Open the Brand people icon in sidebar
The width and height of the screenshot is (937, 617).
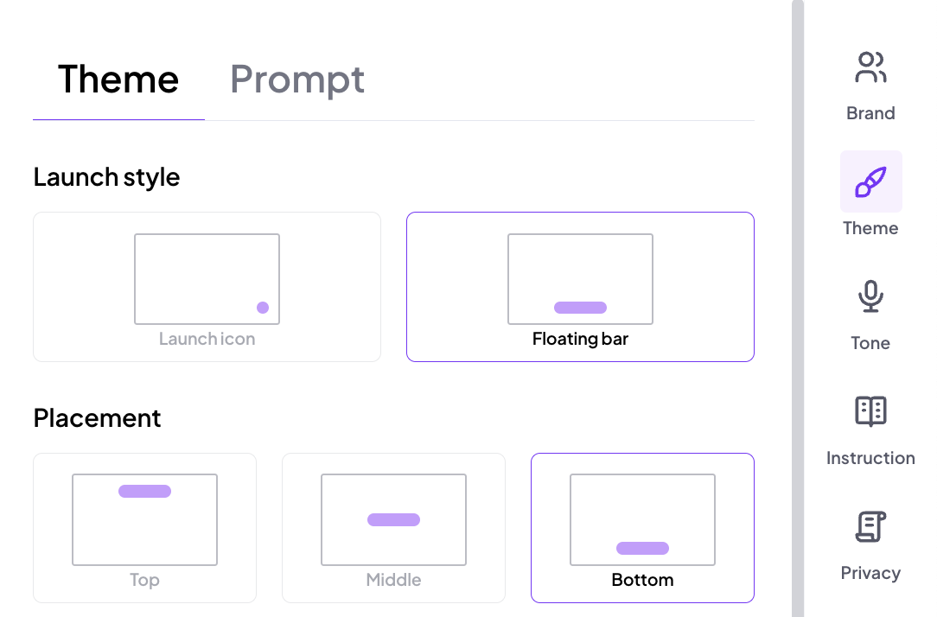[x=870, y=67]
